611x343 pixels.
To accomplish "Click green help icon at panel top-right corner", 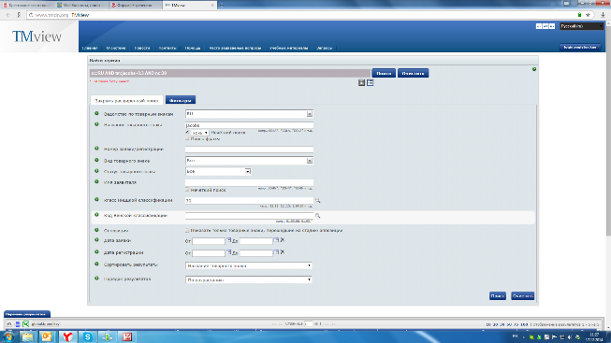I will (534, 69).
